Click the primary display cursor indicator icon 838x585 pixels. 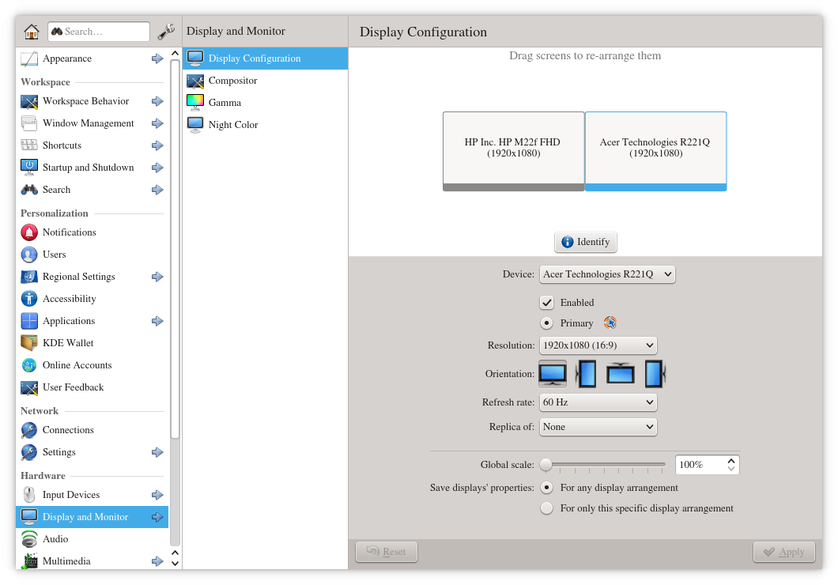(610, 323)
